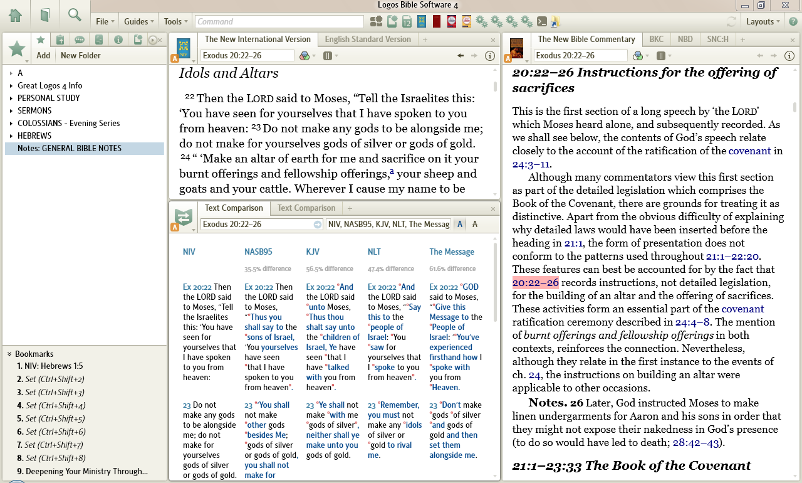802x483 pixels.
Task: Open the Help question mark icon
Action: point(793,21)
